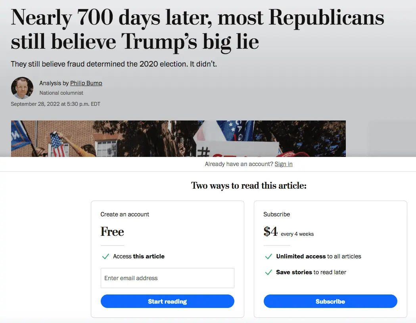Click the article headline about Trump's big lie
This screenshot has height=323, width=416.
[197, 30]
